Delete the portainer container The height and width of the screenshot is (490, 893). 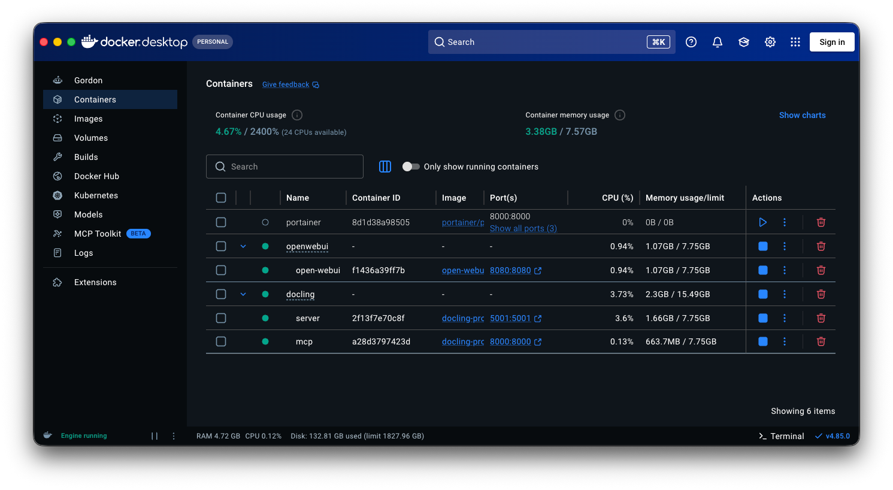(821, 222)
